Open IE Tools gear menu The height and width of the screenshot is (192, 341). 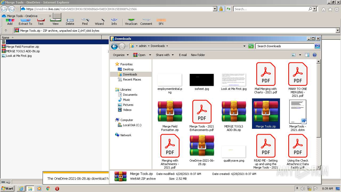tap(336, 9)
